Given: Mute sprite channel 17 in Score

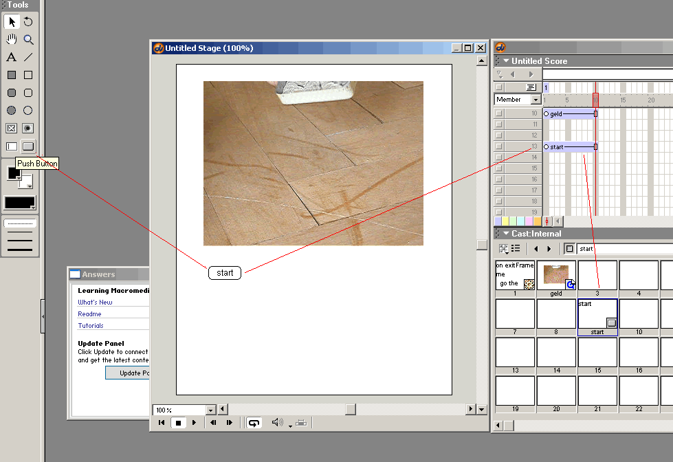Looking at the screenshot, I should pos(499,190).
